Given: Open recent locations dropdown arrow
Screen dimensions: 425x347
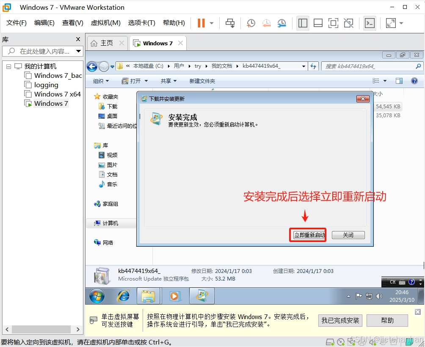Looking at the screenshot, I should click(x=112, y=66).
